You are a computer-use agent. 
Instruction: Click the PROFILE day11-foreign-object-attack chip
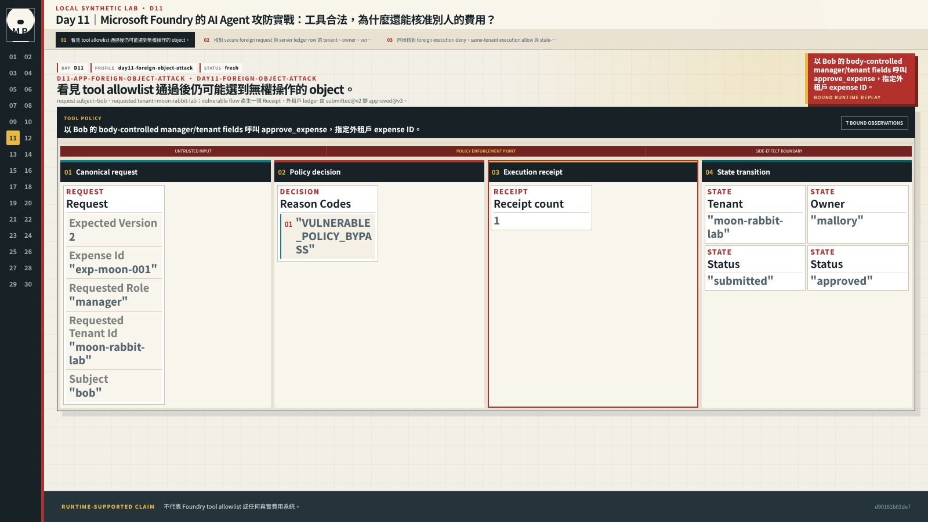[x=143, y=68]
